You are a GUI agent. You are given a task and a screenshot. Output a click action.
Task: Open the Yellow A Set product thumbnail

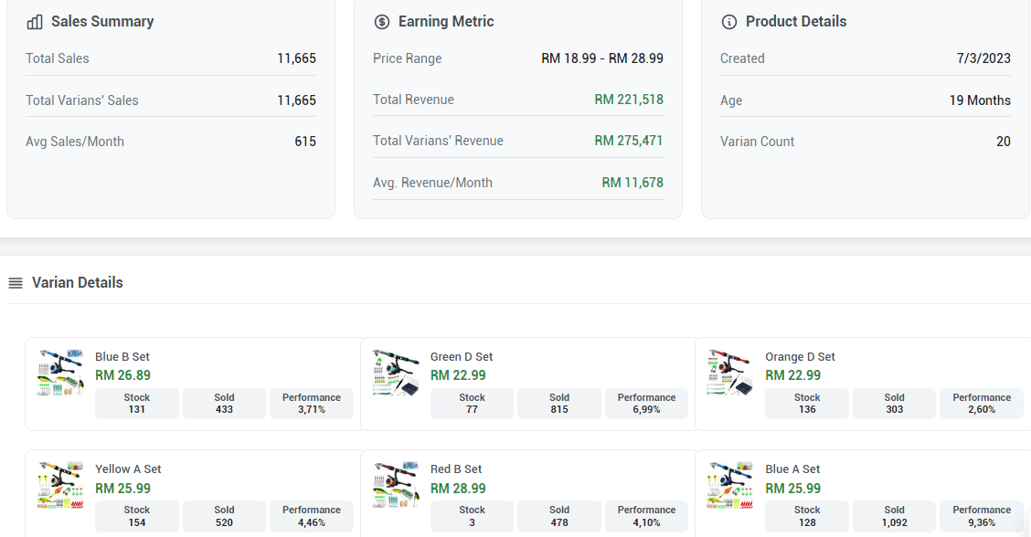[61, 485]
